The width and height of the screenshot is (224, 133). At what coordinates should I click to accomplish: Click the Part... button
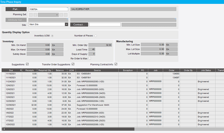[16, 9]
